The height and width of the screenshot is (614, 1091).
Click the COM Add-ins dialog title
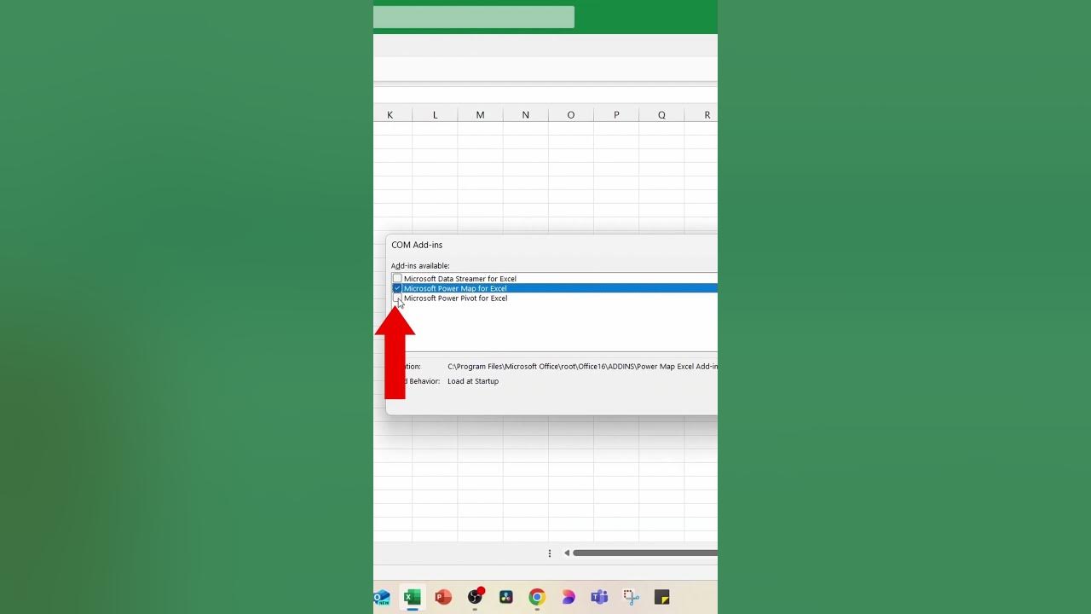click(x=417, y=245)
